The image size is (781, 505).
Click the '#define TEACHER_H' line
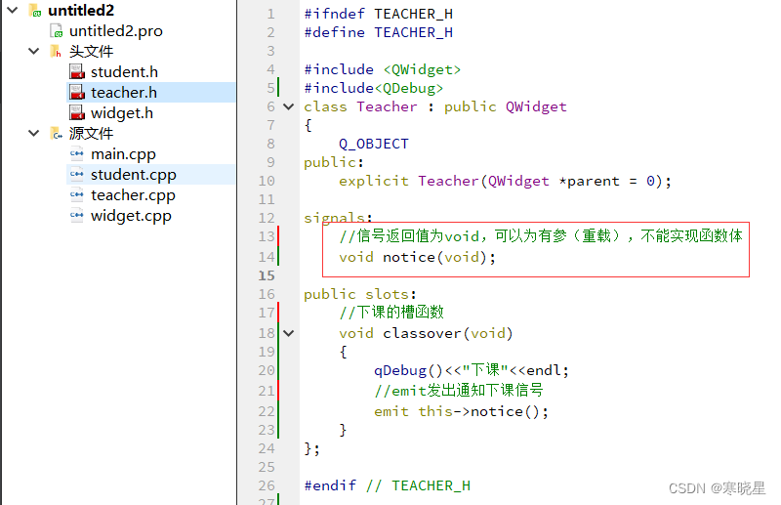point(378,32)
